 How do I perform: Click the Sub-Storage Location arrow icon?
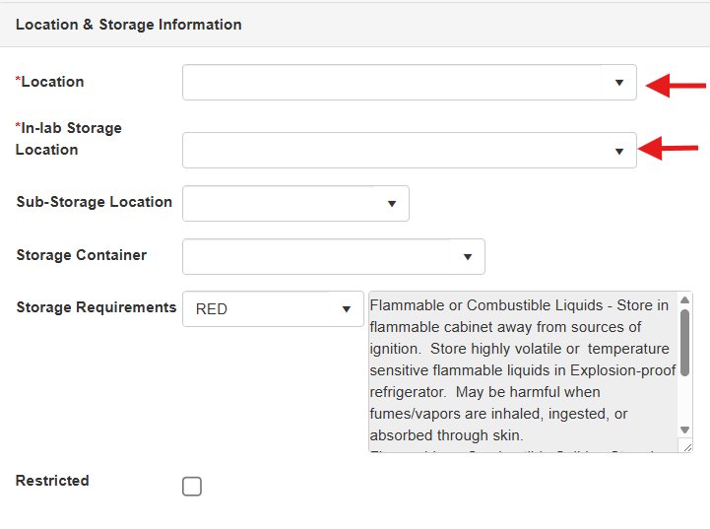pos(391,203)
